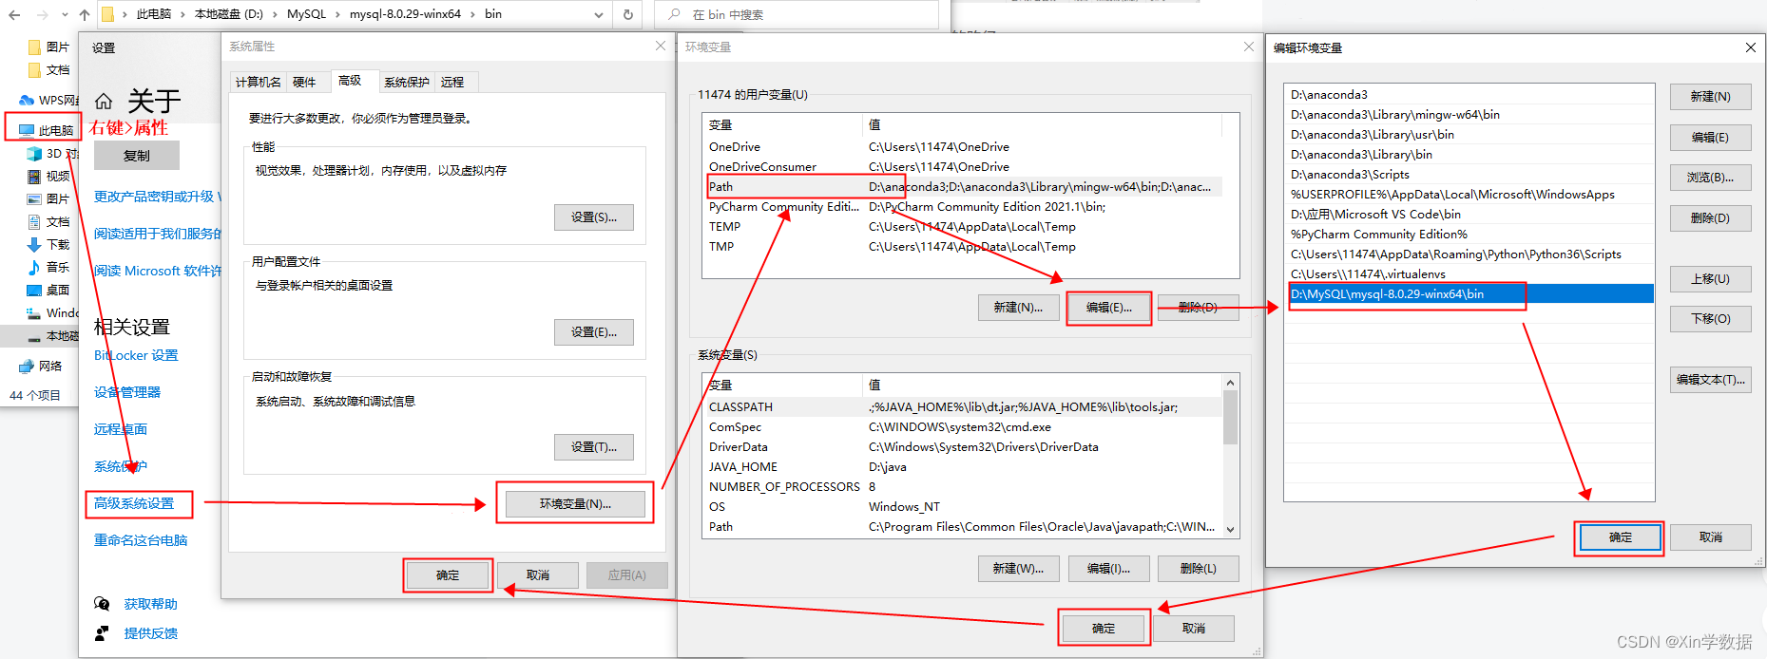Click 下移(O) in 编辑环境变量 dialog
The image size is (1767, 659).
(1710, 319)
